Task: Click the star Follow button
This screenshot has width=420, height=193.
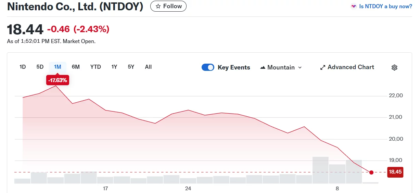Action: click(x=168, y=6)
